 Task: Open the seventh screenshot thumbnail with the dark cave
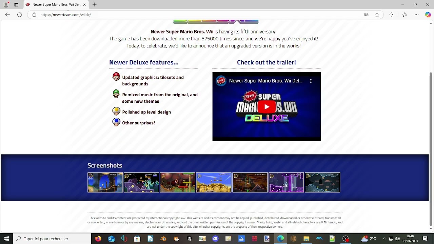tap(322, 183)
